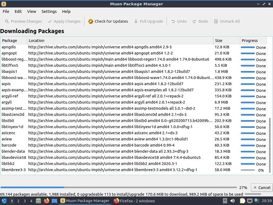Click the libembree3-3 0% progress bar

click(248, 170)
